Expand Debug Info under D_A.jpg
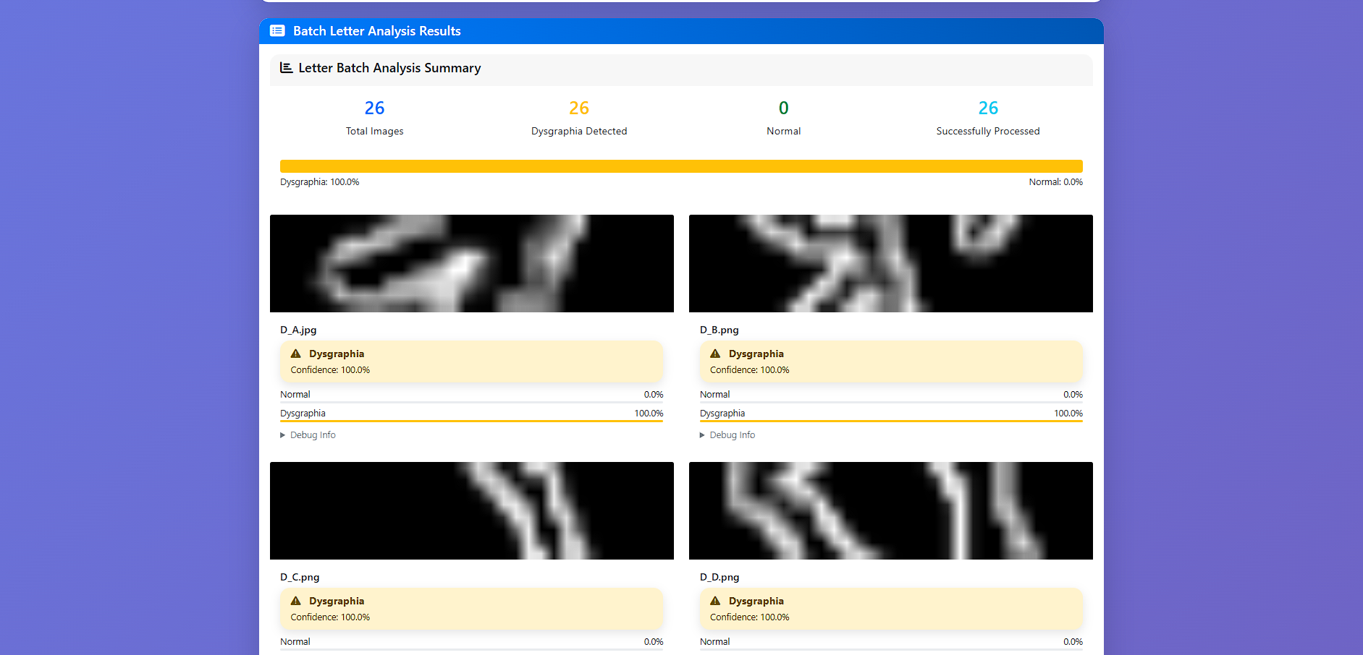The image size is (1363, 655). point(308,434)
